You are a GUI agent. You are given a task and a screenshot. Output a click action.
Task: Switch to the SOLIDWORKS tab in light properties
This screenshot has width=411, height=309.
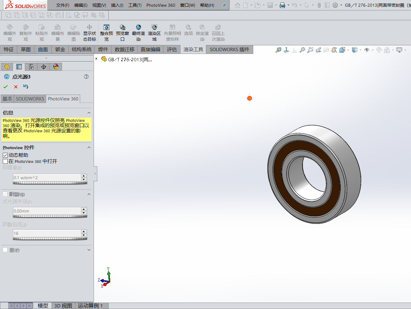[30, 99]
